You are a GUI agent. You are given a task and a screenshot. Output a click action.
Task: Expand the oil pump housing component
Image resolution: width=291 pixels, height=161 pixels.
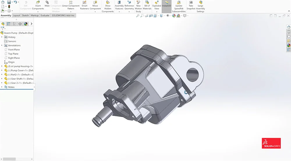pyautogui.click(x=2, y=66)
